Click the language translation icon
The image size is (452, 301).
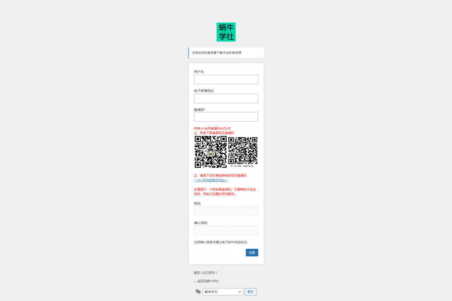click(x=198, y=291)
